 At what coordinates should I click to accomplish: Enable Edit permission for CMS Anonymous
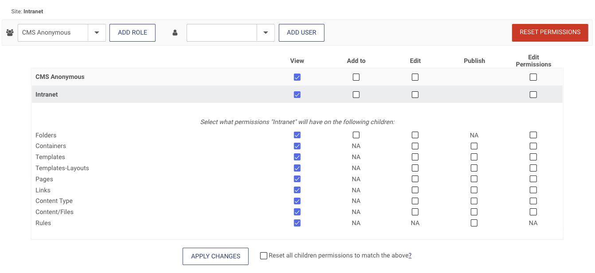click(415, 77)
